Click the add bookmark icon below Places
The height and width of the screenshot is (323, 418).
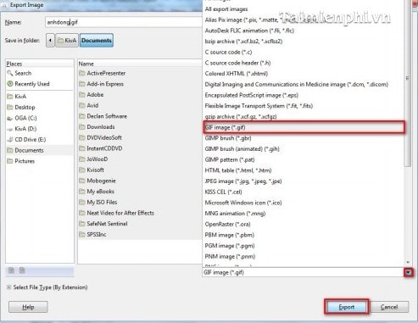pyautogui.click(x=11, y=270)
